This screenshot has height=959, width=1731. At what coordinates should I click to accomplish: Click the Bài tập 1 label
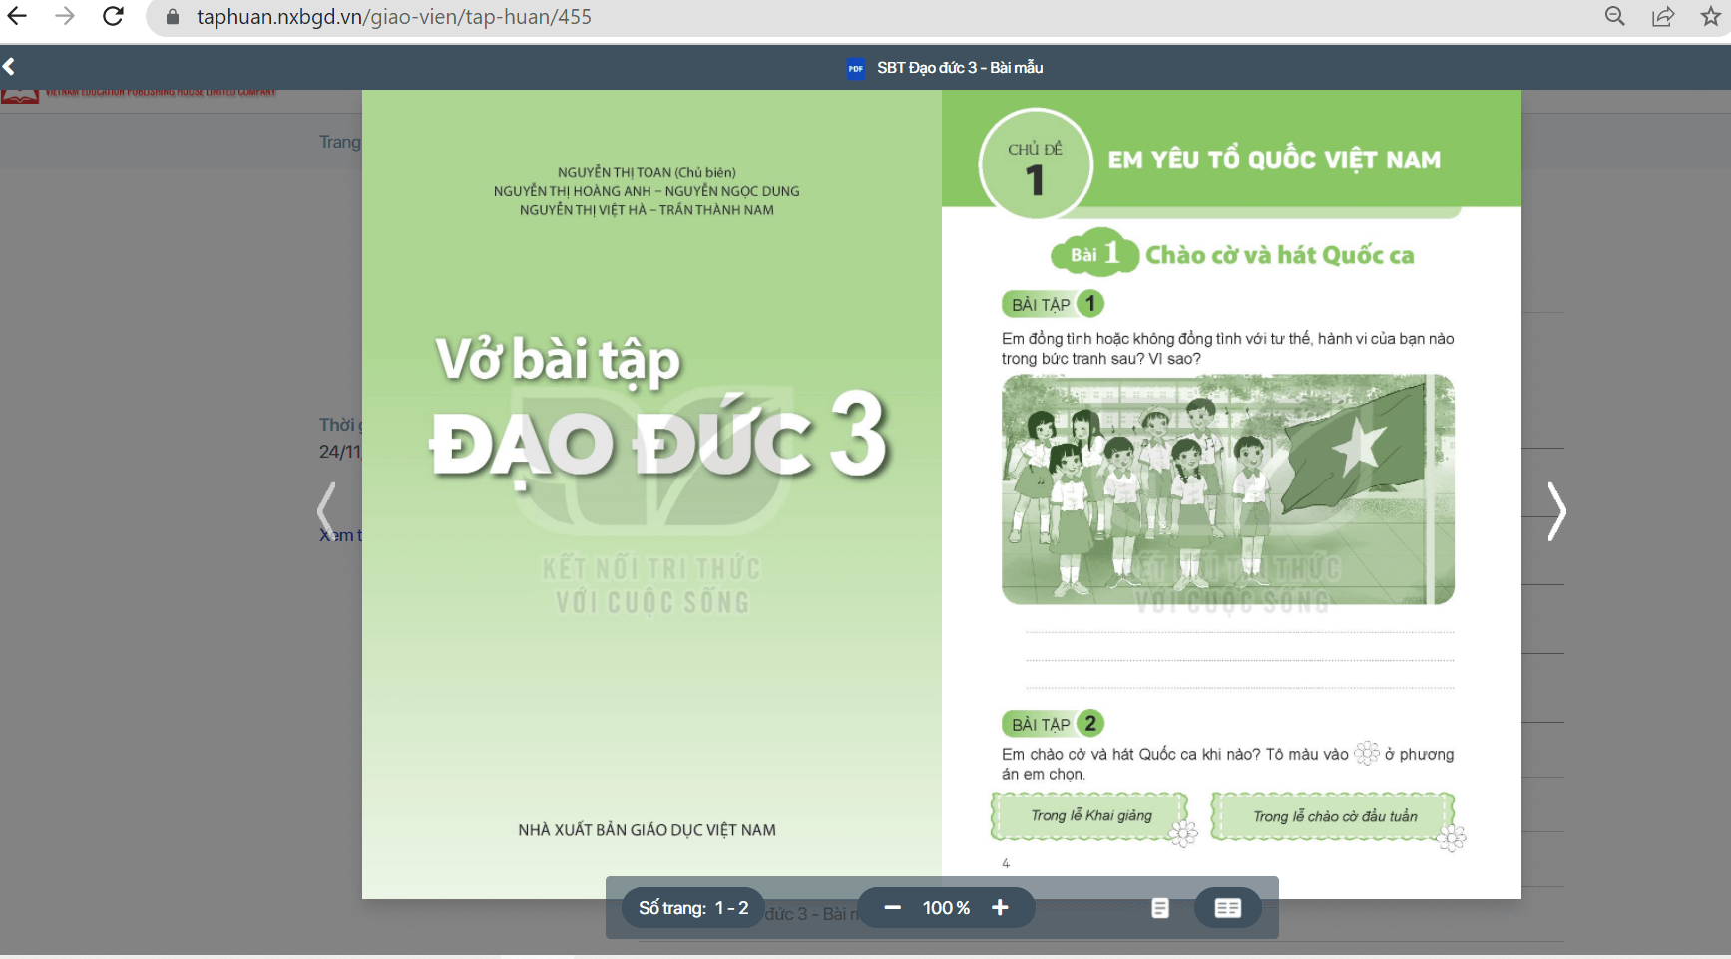[1053, 304]
